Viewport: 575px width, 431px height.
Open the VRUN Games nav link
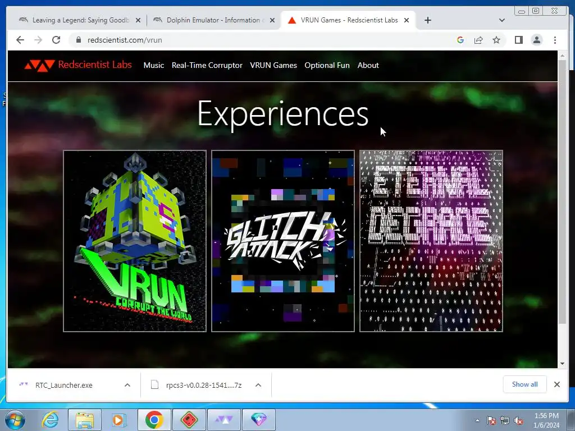click(273, 65)
